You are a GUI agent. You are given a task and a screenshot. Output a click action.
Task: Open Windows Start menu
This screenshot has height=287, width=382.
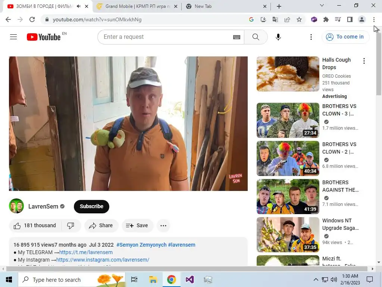pyautogui.click(x=9, y=280)
